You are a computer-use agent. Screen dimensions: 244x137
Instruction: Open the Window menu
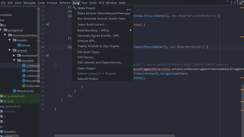112,3
